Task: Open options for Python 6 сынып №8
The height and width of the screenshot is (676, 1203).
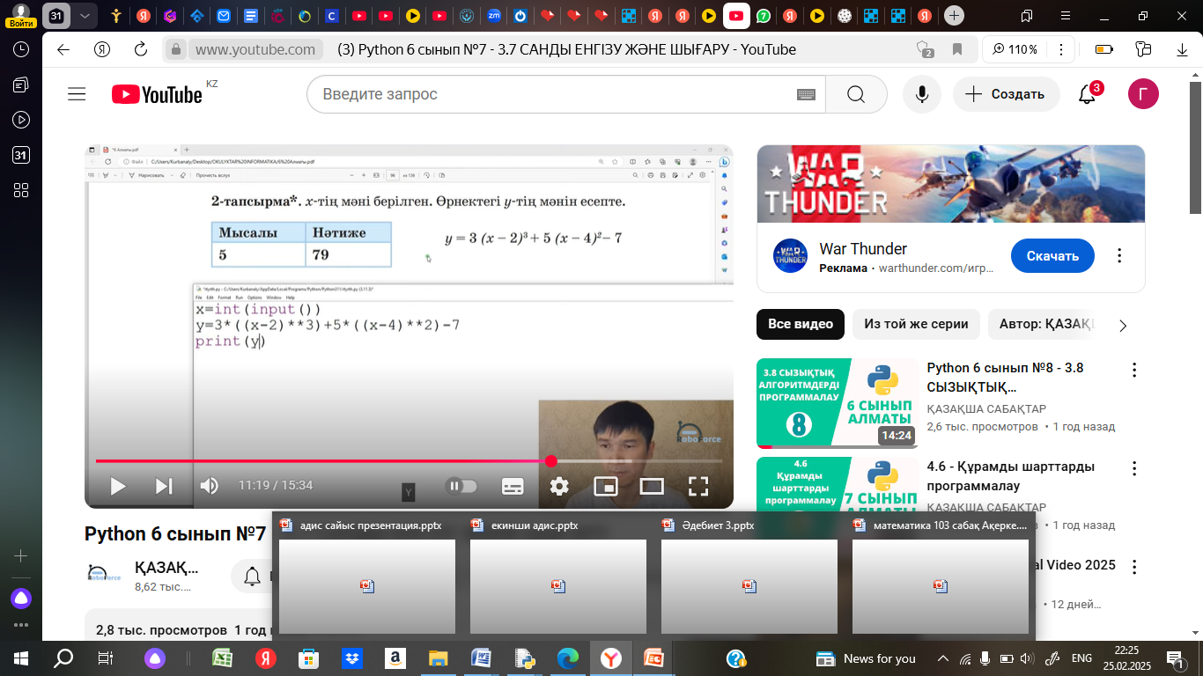Action: (1134, 370)
